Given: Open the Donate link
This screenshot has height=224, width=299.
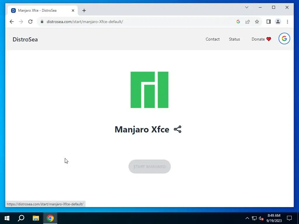Looking at the screenshot, I should tap(261, 39).
